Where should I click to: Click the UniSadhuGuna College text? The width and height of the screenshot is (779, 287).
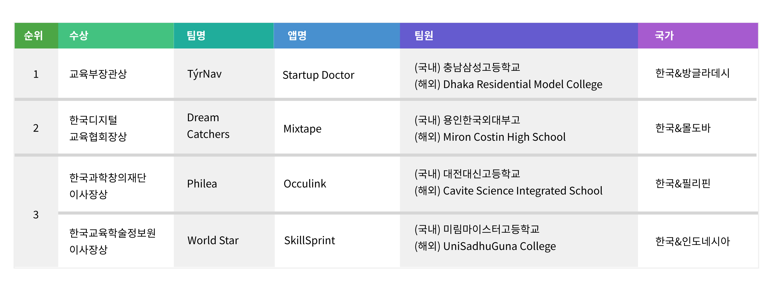coord(499,246)
